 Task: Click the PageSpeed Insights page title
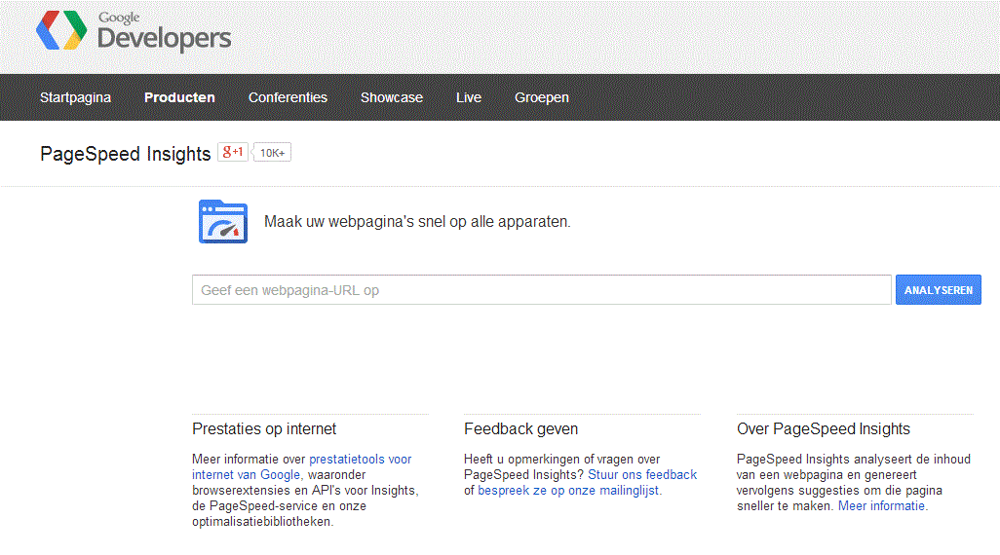tap(125, 154)
